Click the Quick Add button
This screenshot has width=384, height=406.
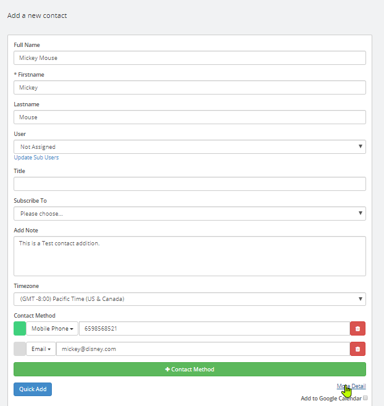[x=33, y=389]
